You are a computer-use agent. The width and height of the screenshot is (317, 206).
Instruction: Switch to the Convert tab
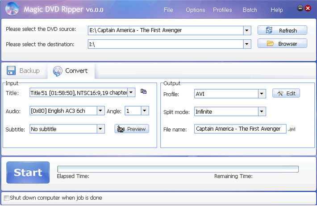pos(71,71)
